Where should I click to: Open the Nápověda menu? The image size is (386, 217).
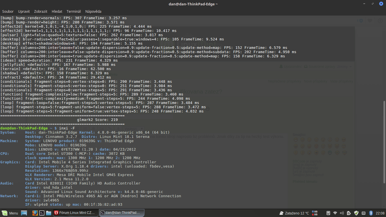click(x=93, y=11)
